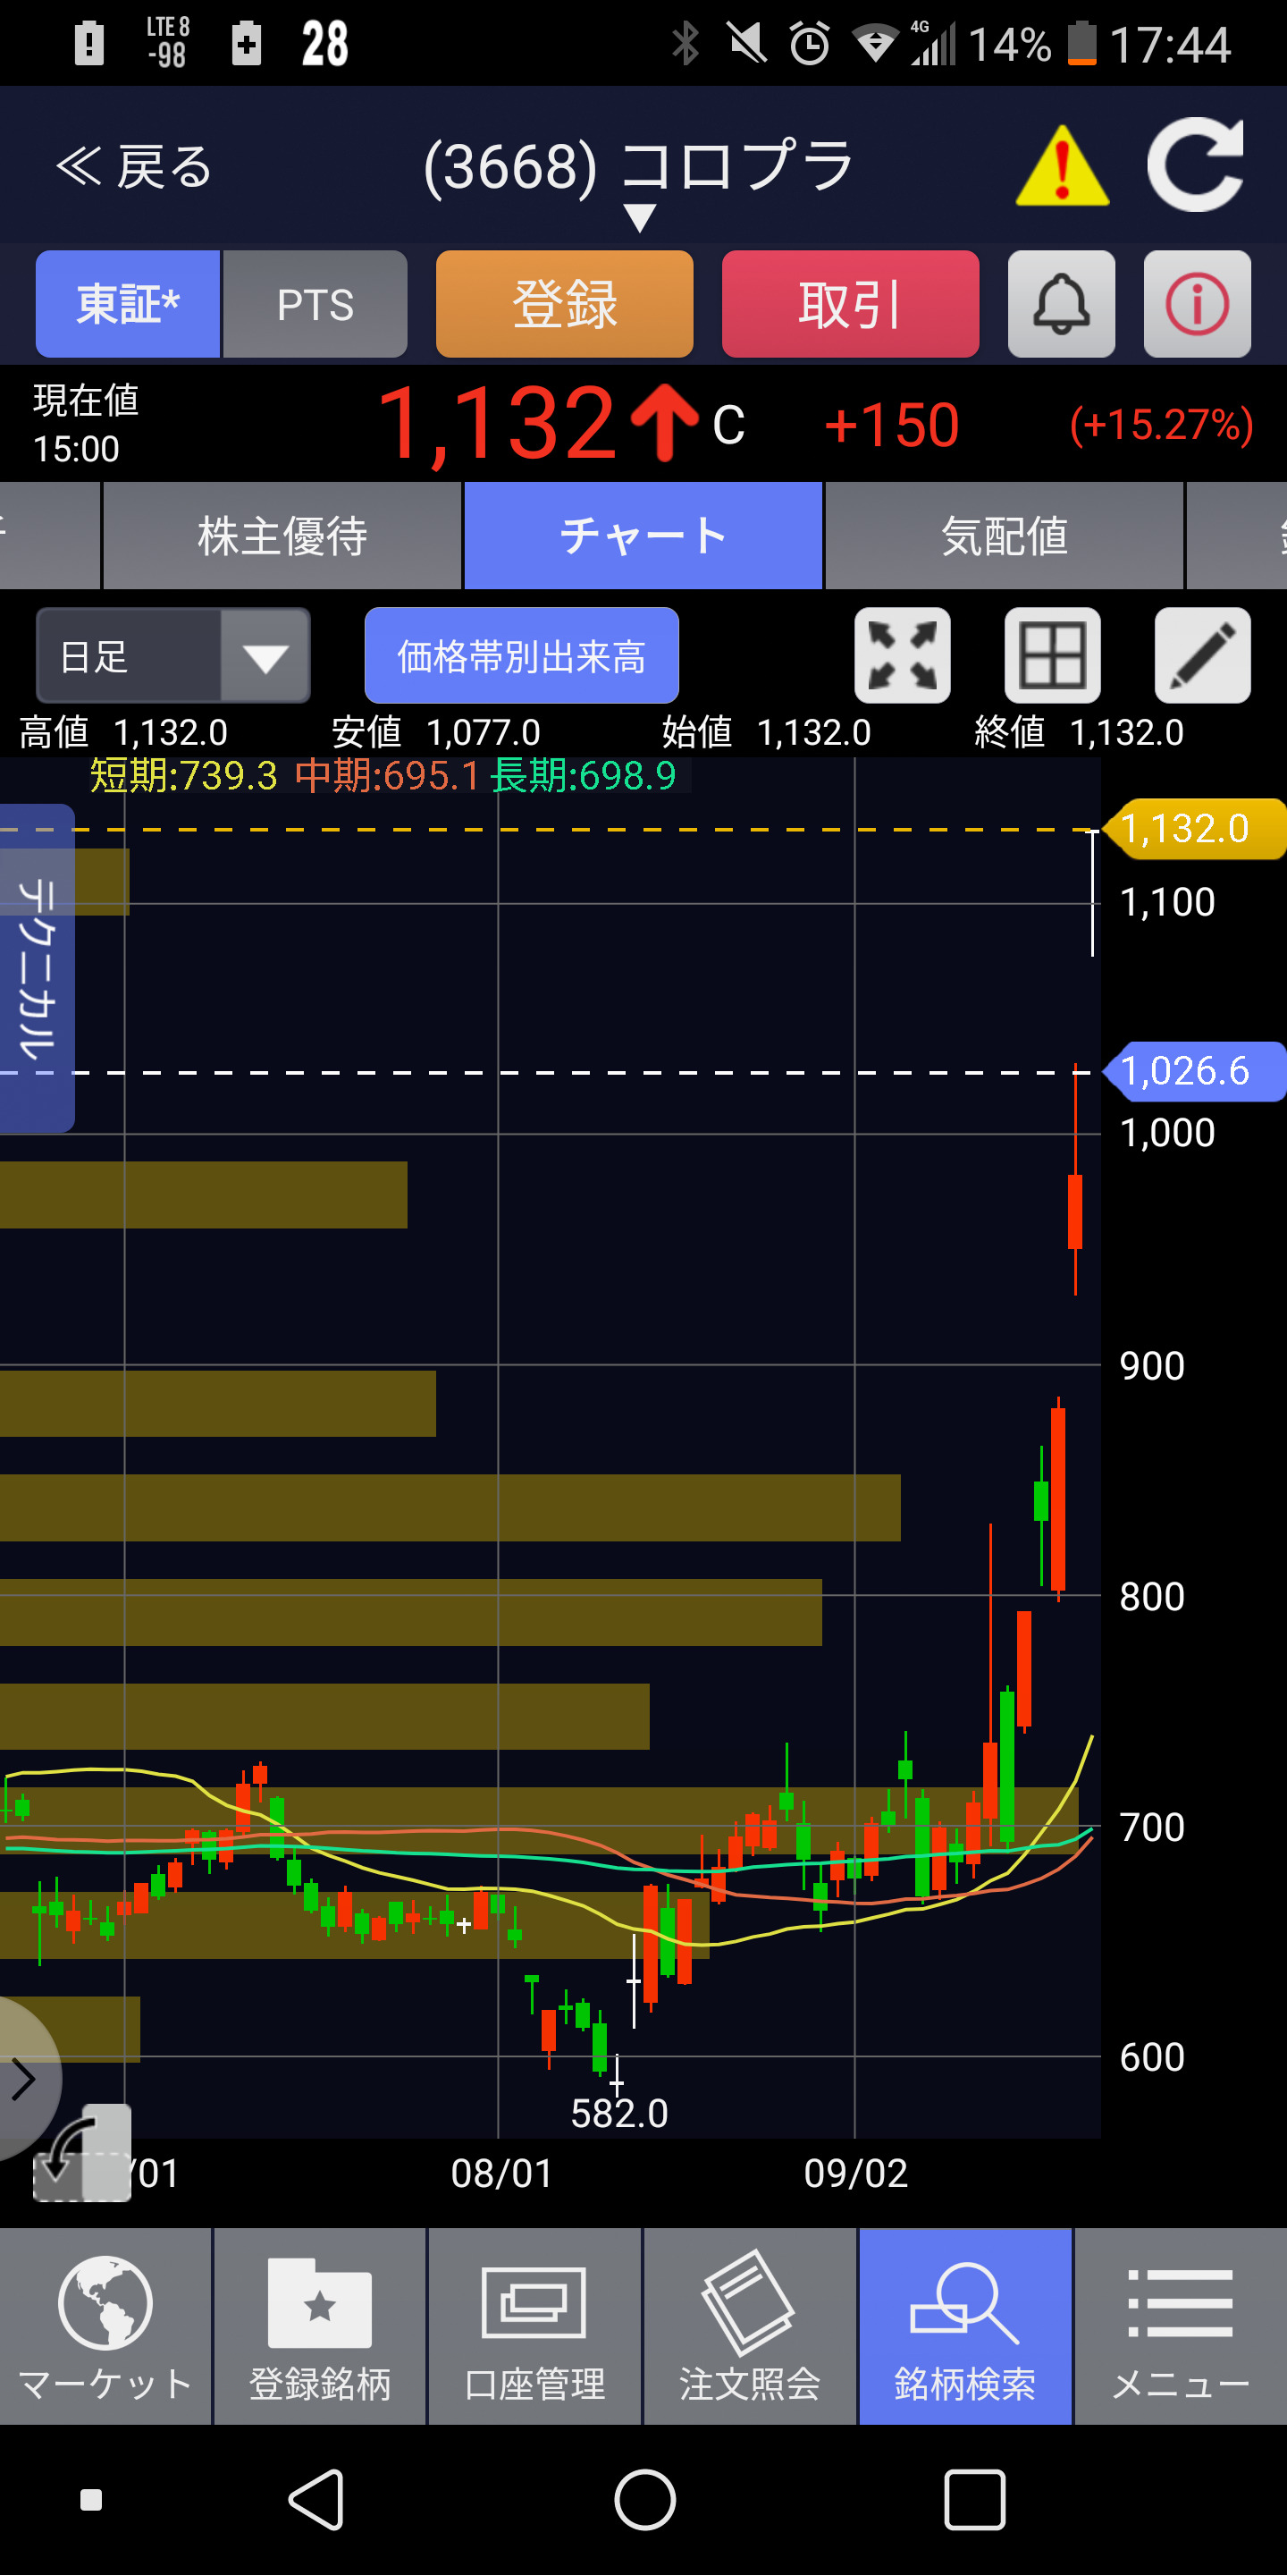Tap the Android home navigation button
This screenshot has width=1287, height=2575.
(x=644, y=2500)
